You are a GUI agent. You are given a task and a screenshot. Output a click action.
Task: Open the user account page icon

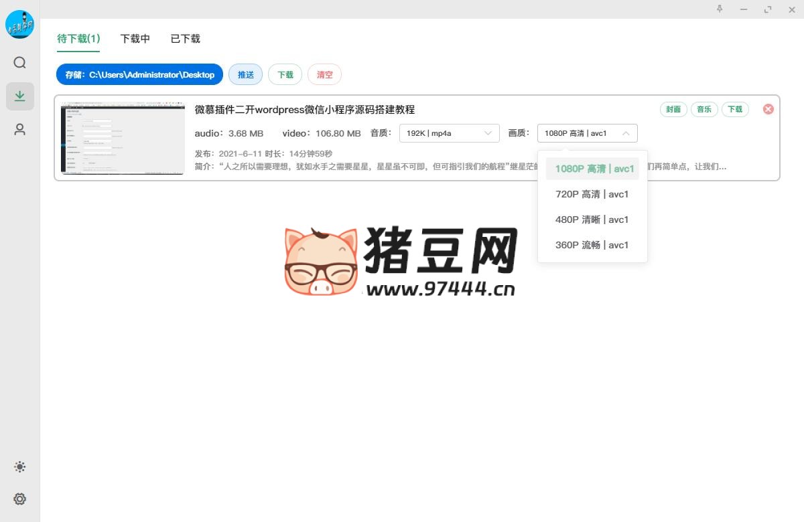tap(20, 130)
